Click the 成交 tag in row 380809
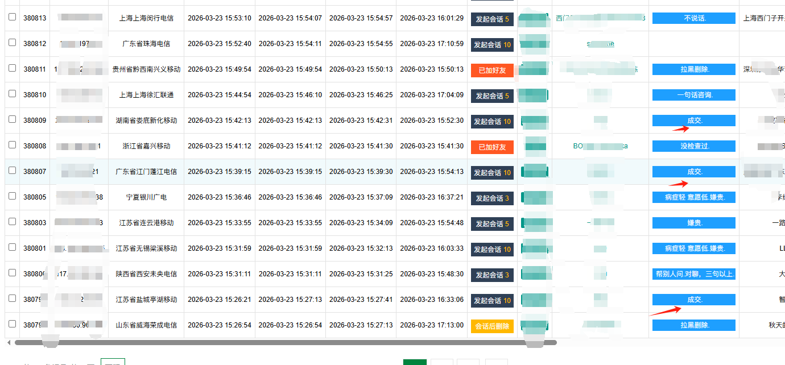The width and height of the screenshot is (785, 365). [x=693, y=121]
